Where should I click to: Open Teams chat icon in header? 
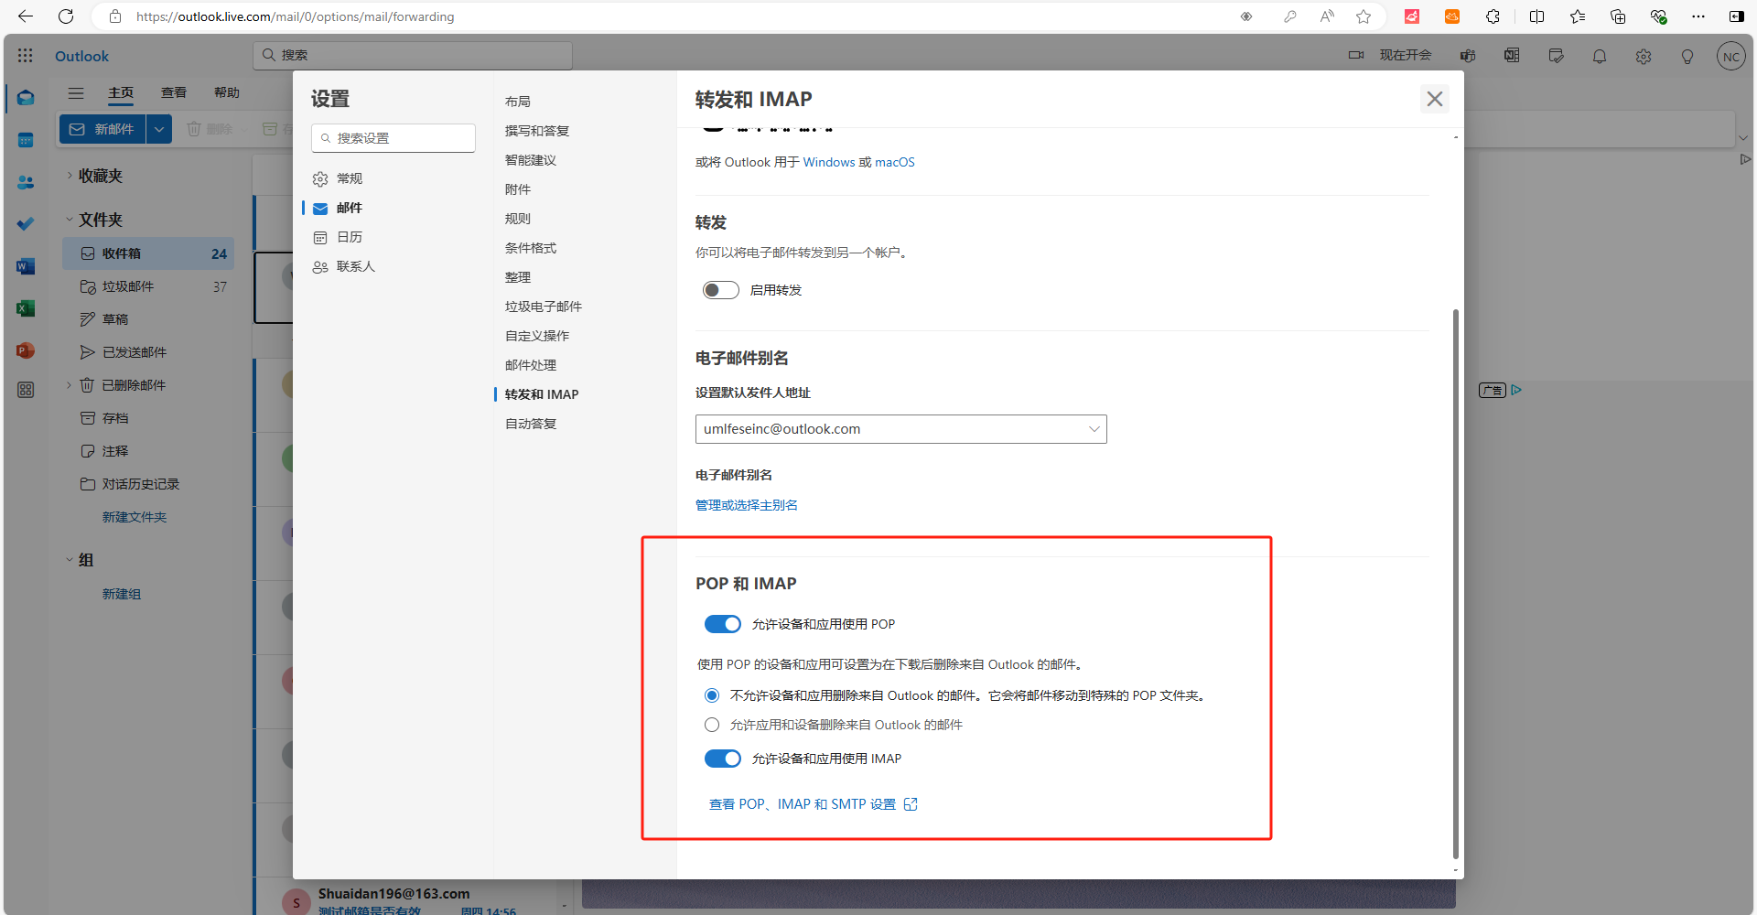pyautogui.click(x=1468, y=56)
